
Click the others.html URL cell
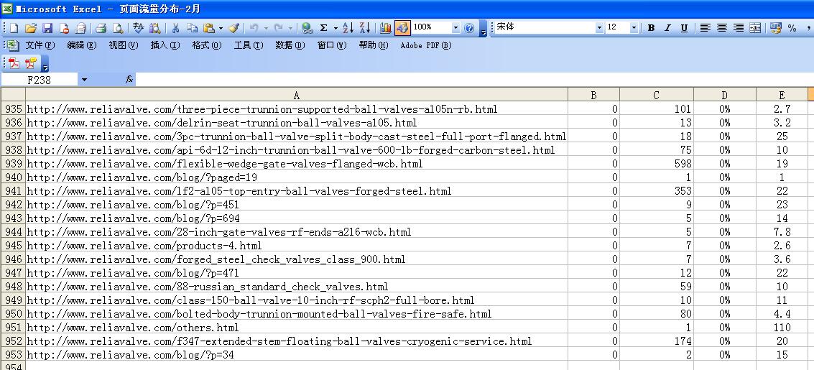coord(297,328)
